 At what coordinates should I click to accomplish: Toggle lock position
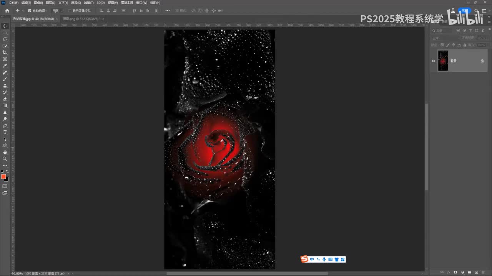pos(453,45)
